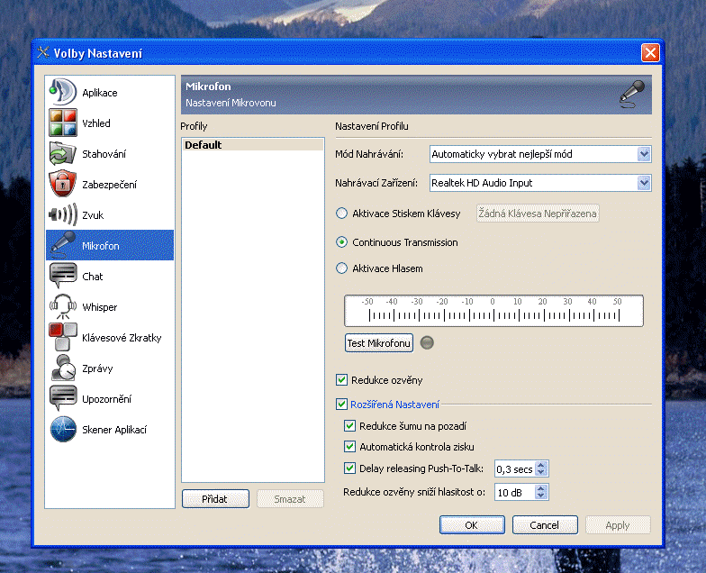The image size is (706, 573).
Task: Open Zprávy in the settings sidebar
Action: [96, 368]
